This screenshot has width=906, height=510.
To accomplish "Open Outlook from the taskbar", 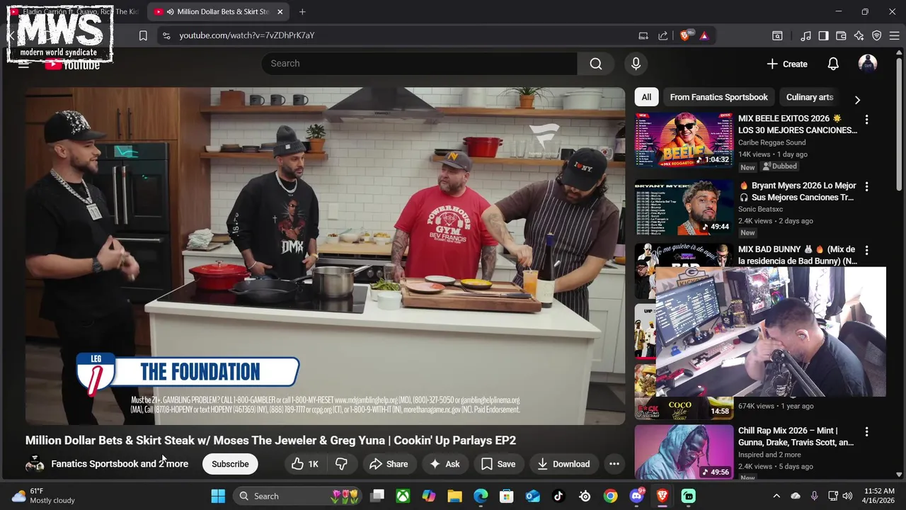I will click(532, 496).
